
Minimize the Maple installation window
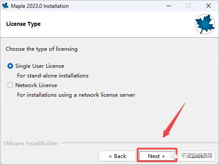pyautogui.click(x=169, y=6)
